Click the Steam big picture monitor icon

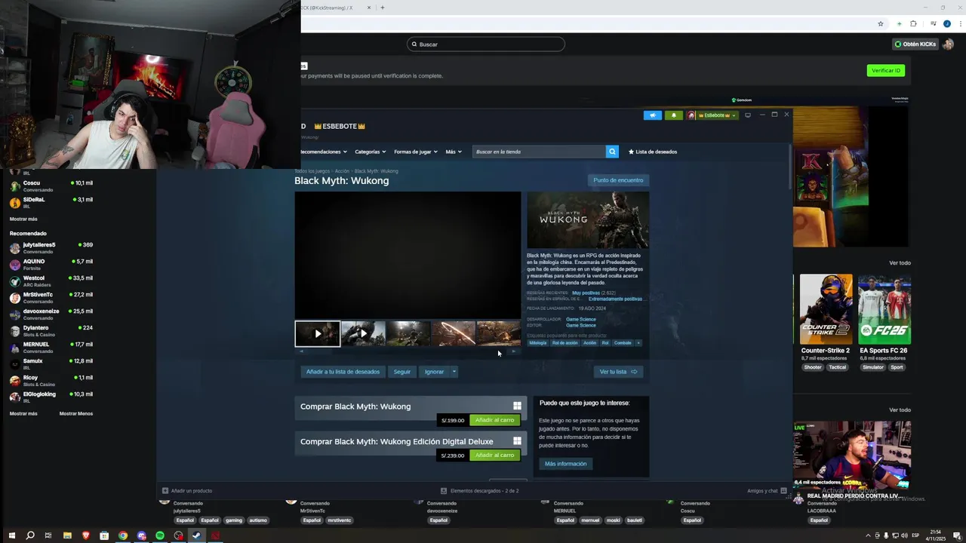[x=748, y=115]
